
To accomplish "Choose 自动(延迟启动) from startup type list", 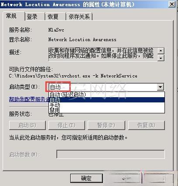I will click(106, 95).
